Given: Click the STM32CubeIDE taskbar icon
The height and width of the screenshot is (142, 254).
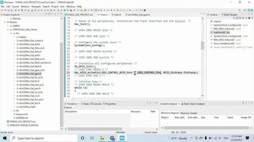Looking at the screenshot, I should tap(122, 138).
